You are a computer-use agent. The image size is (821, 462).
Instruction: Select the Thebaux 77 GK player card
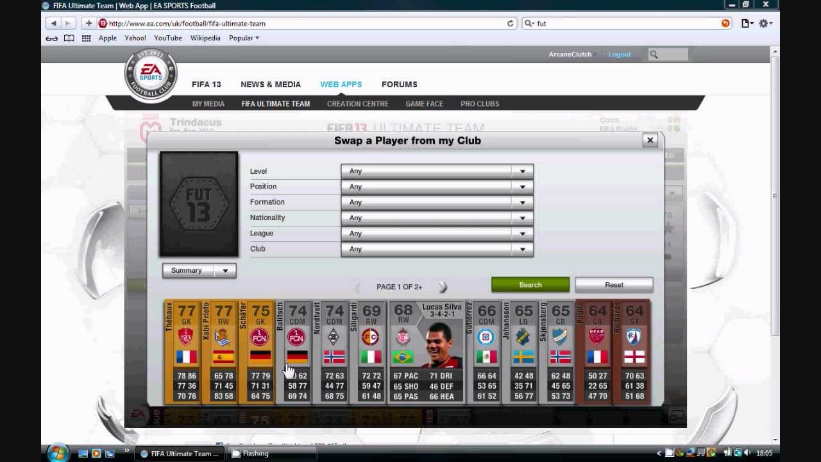point(182,352)
